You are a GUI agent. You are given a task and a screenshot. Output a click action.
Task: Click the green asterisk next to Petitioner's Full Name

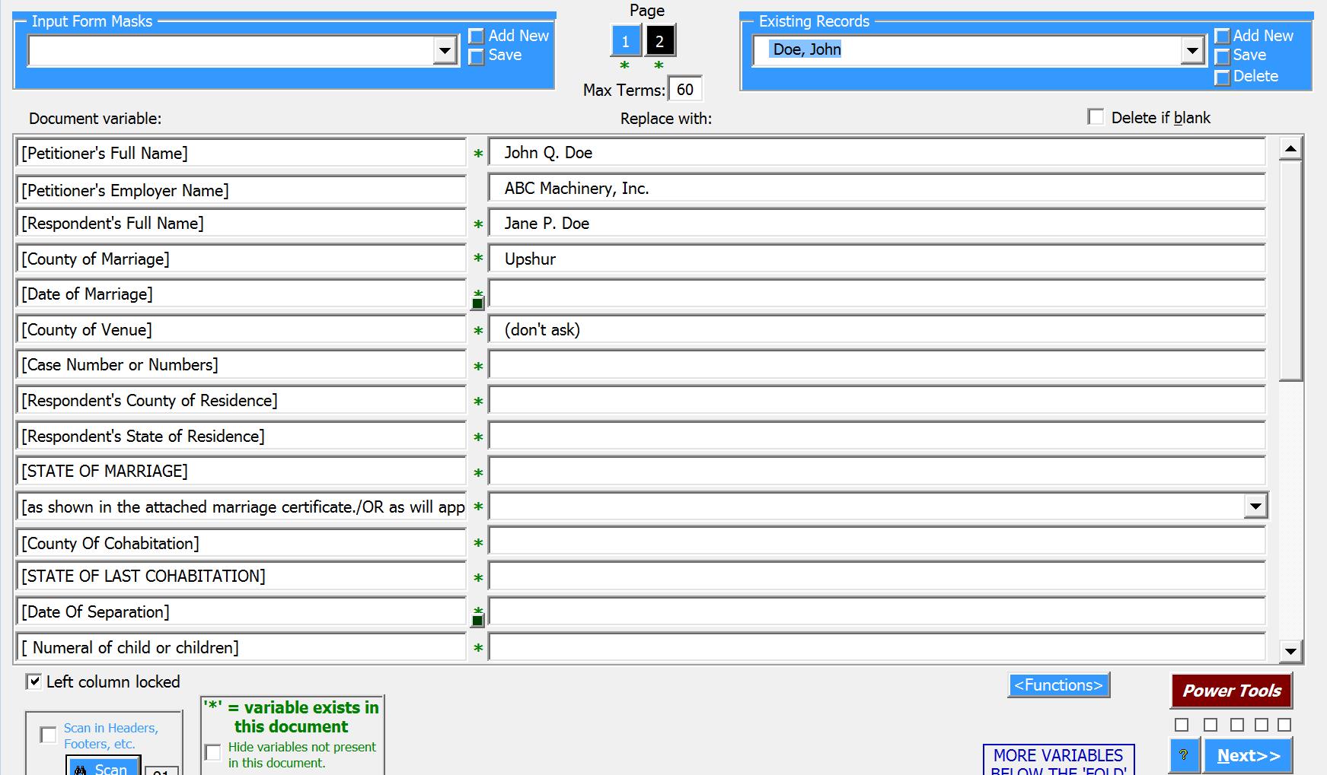click(x=478, y=154)
